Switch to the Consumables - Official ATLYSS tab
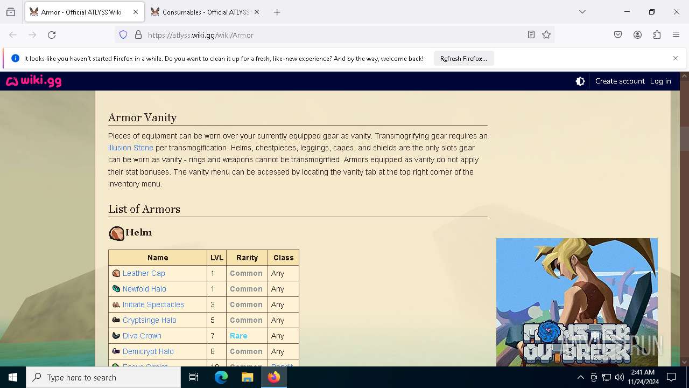The image size is (689, 388). point(205,12)
